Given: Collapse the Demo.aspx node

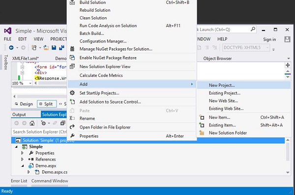Looking at the screenshot, I should [x=23, y=166].
